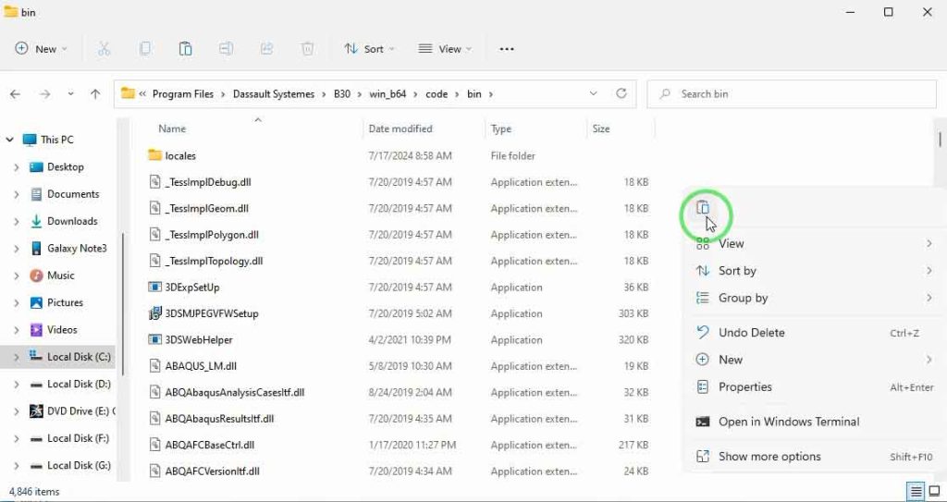The image size is (947, 502).
Task: Switch to large thumbnails view icon
Action: point(934,492)
